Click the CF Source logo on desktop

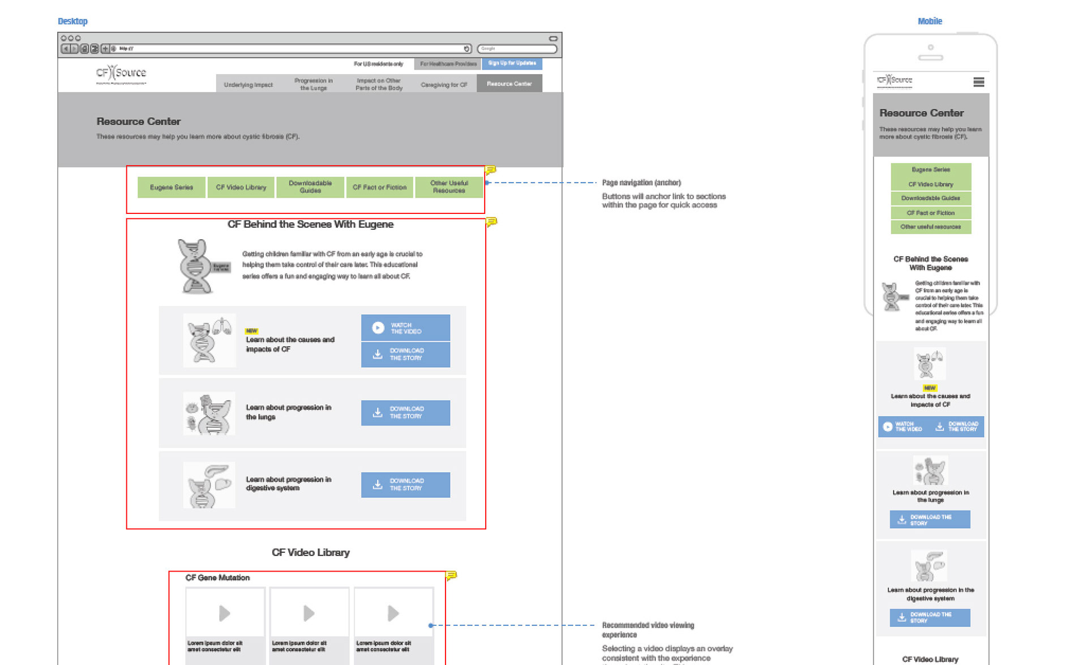coord(121,74)
